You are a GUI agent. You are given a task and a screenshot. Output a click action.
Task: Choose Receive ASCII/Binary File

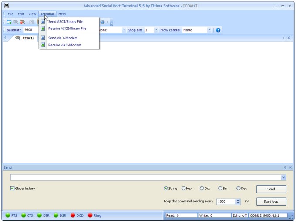[69, 29]
